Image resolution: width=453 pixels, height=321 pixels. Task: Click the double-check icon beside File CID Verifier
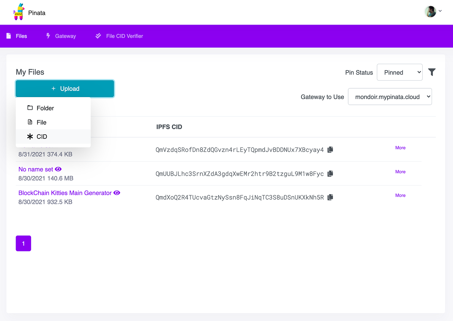point(98,36)
